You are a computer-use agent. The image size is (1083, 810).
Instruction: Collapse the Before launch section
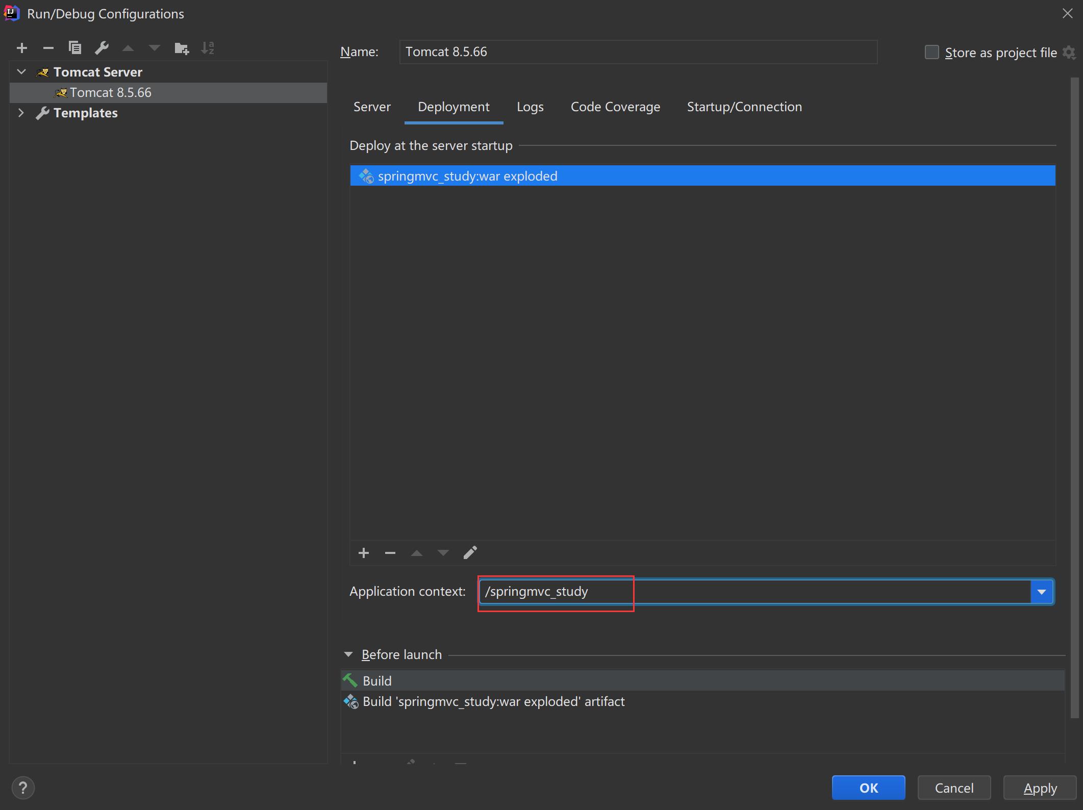348,654
